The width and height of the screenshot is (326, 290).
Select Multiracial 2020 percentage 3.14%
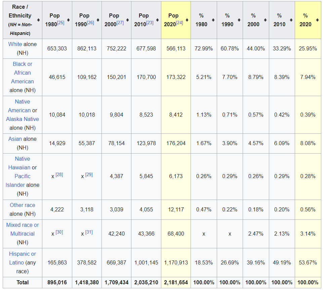tap(308, 234)
